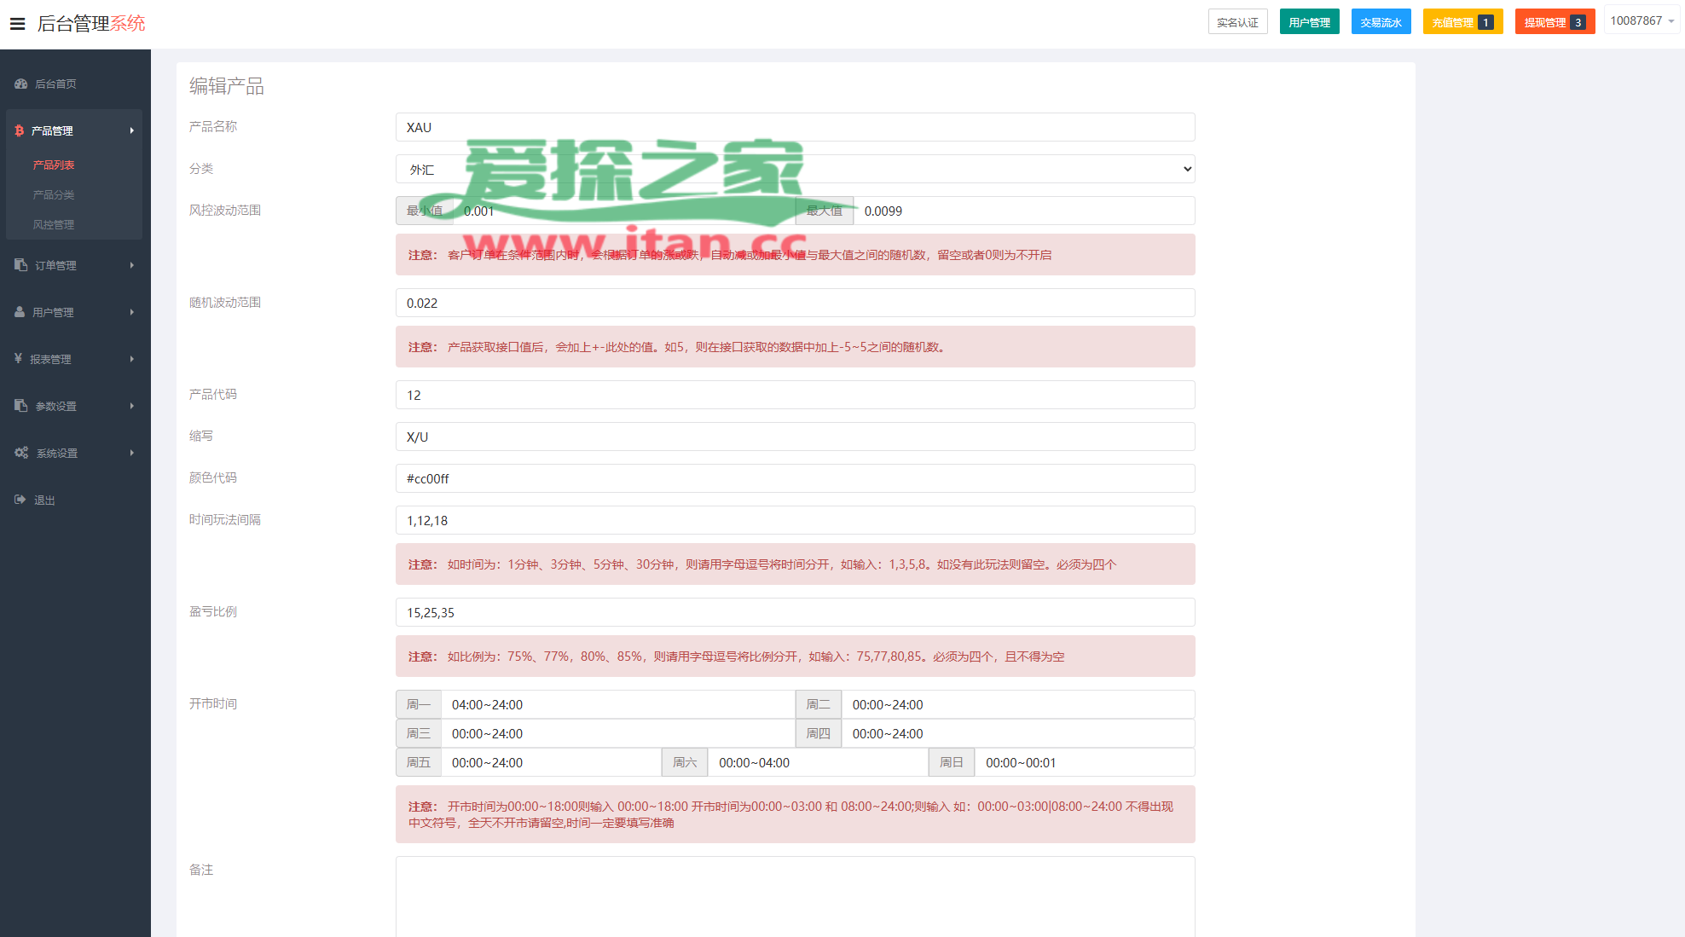Expand the 系统设置 submenu arrow
1685x937 pixels.
click(132, 453)
